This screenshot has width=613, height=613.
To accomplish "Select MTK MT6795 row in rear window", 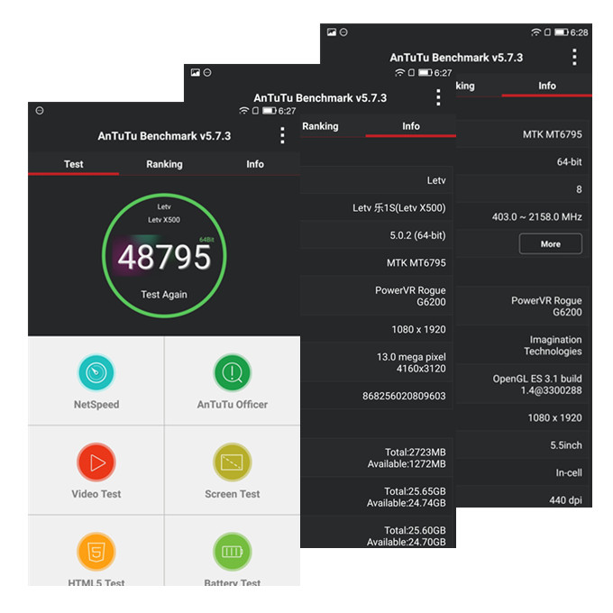I will [522, 134].
